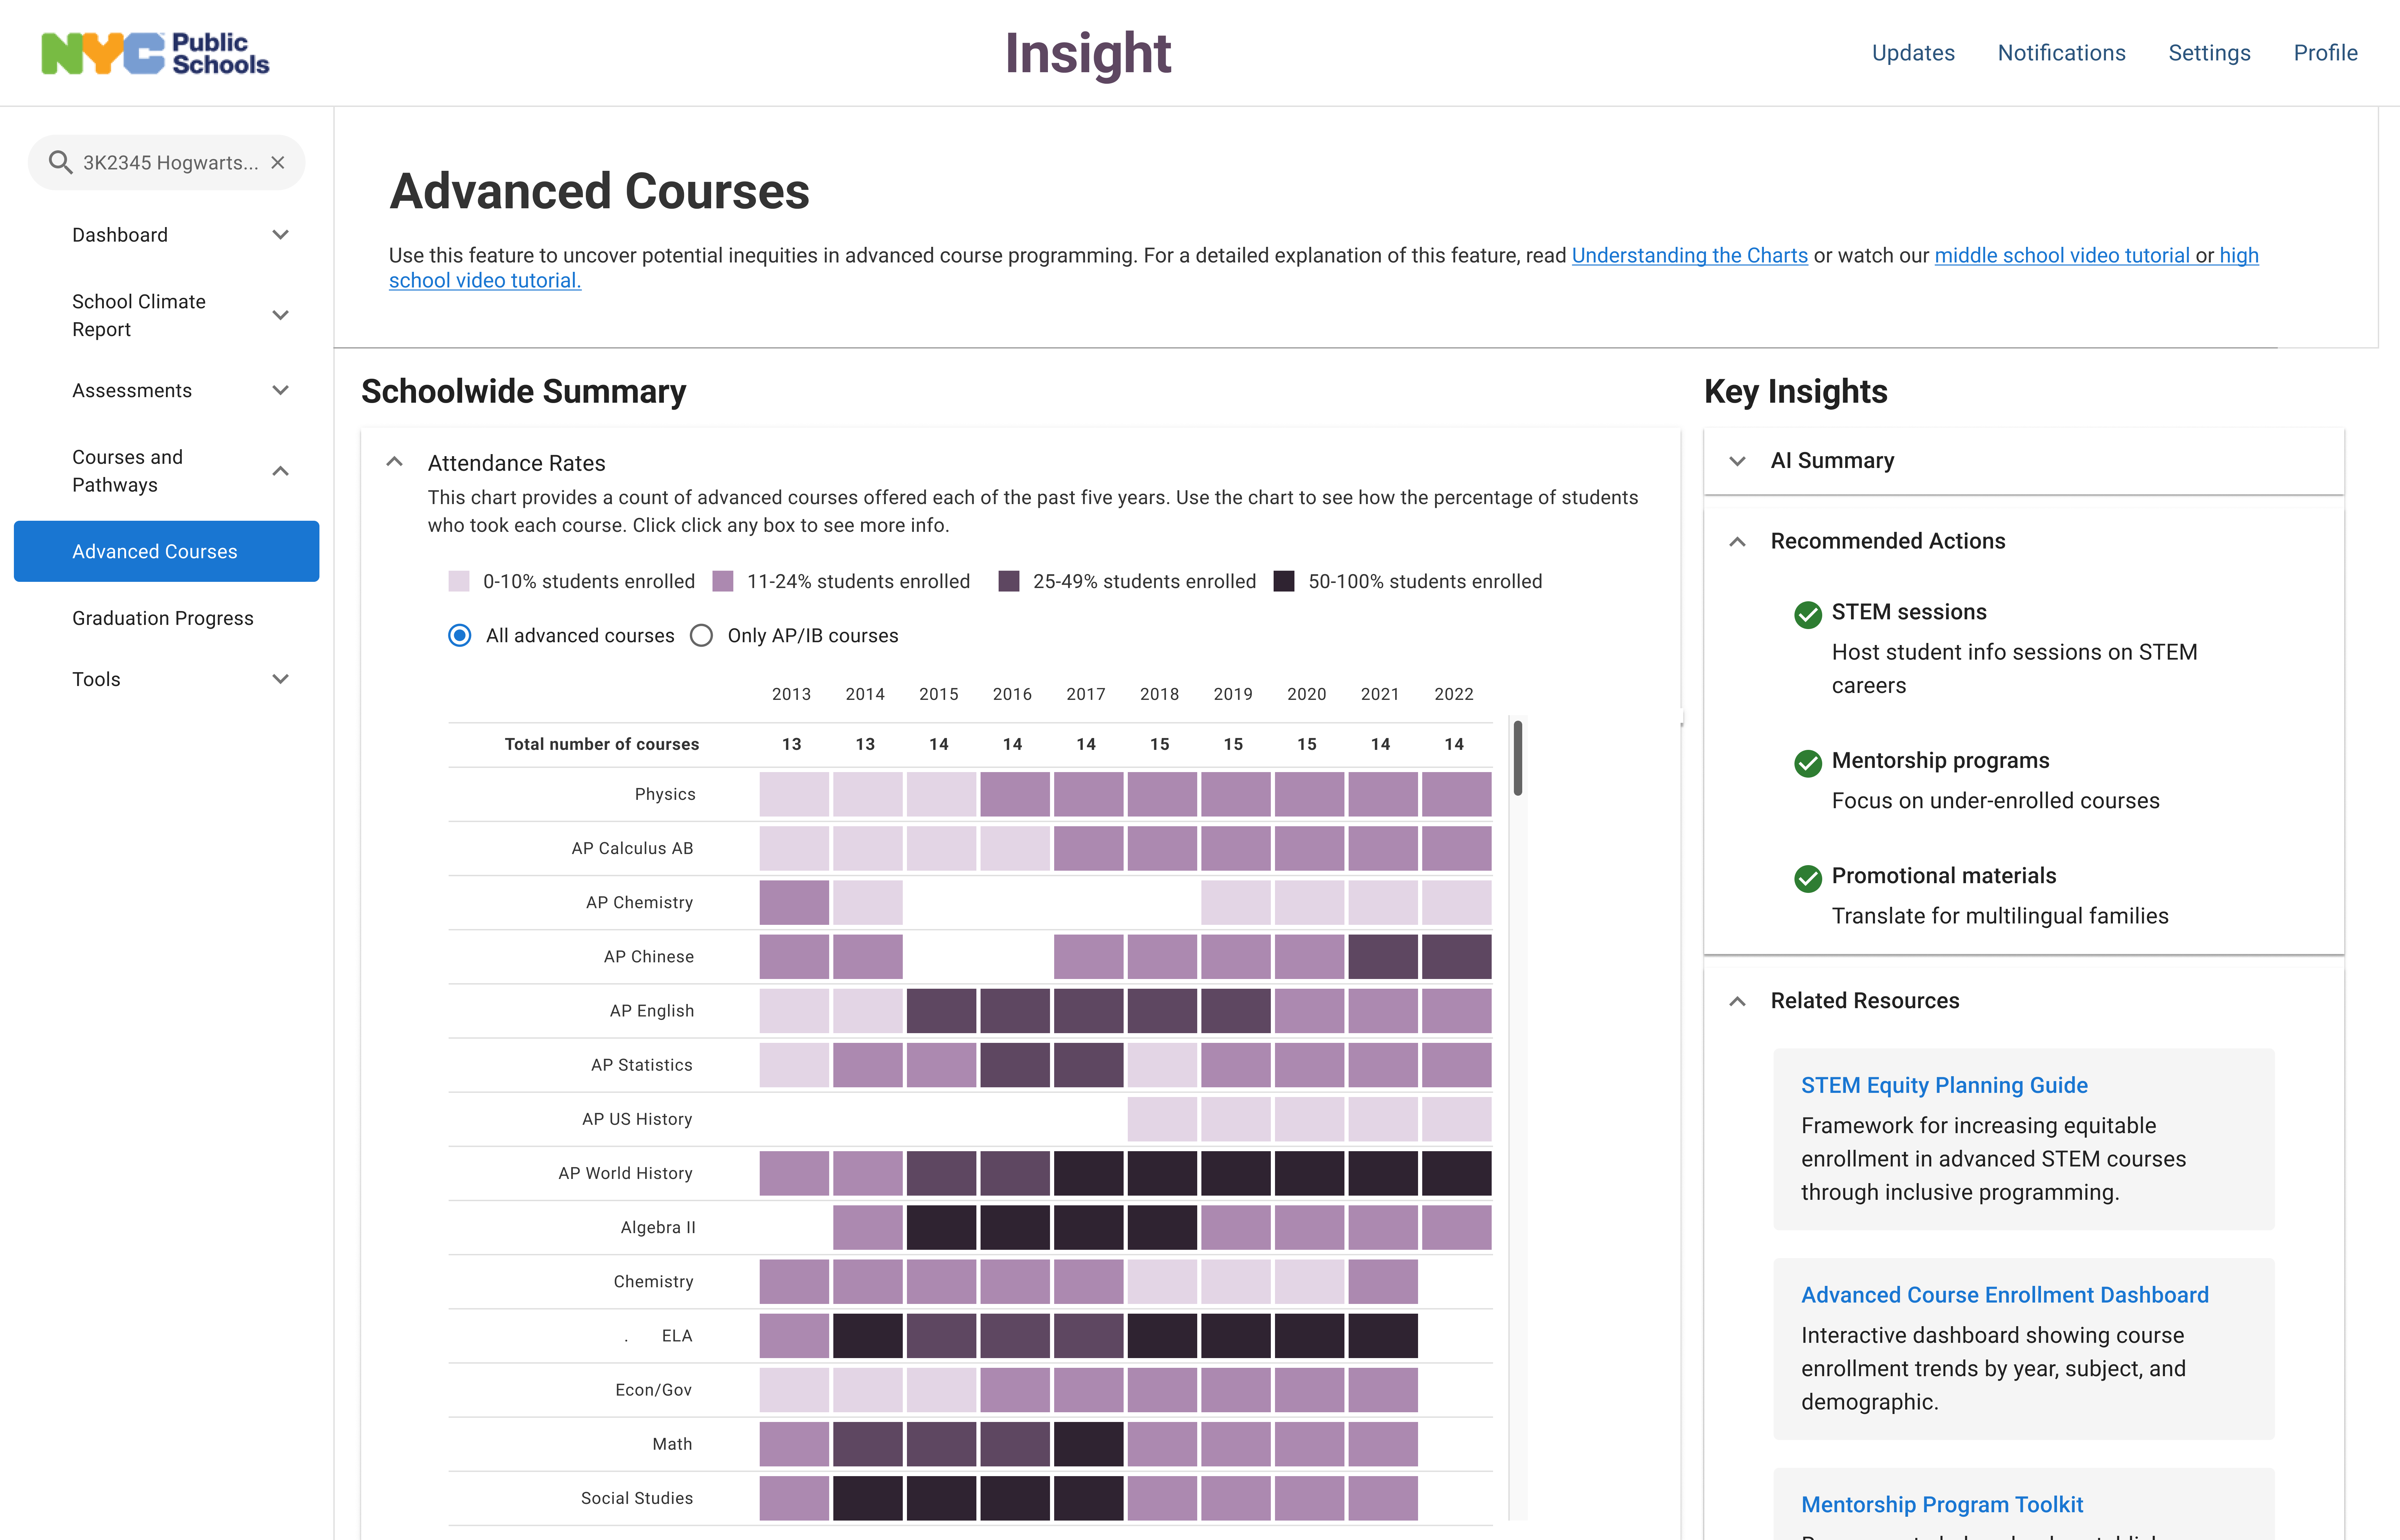Open the Notifications top navigation item
The height and width of the screenshot is (1540, 2400).
2061,53
